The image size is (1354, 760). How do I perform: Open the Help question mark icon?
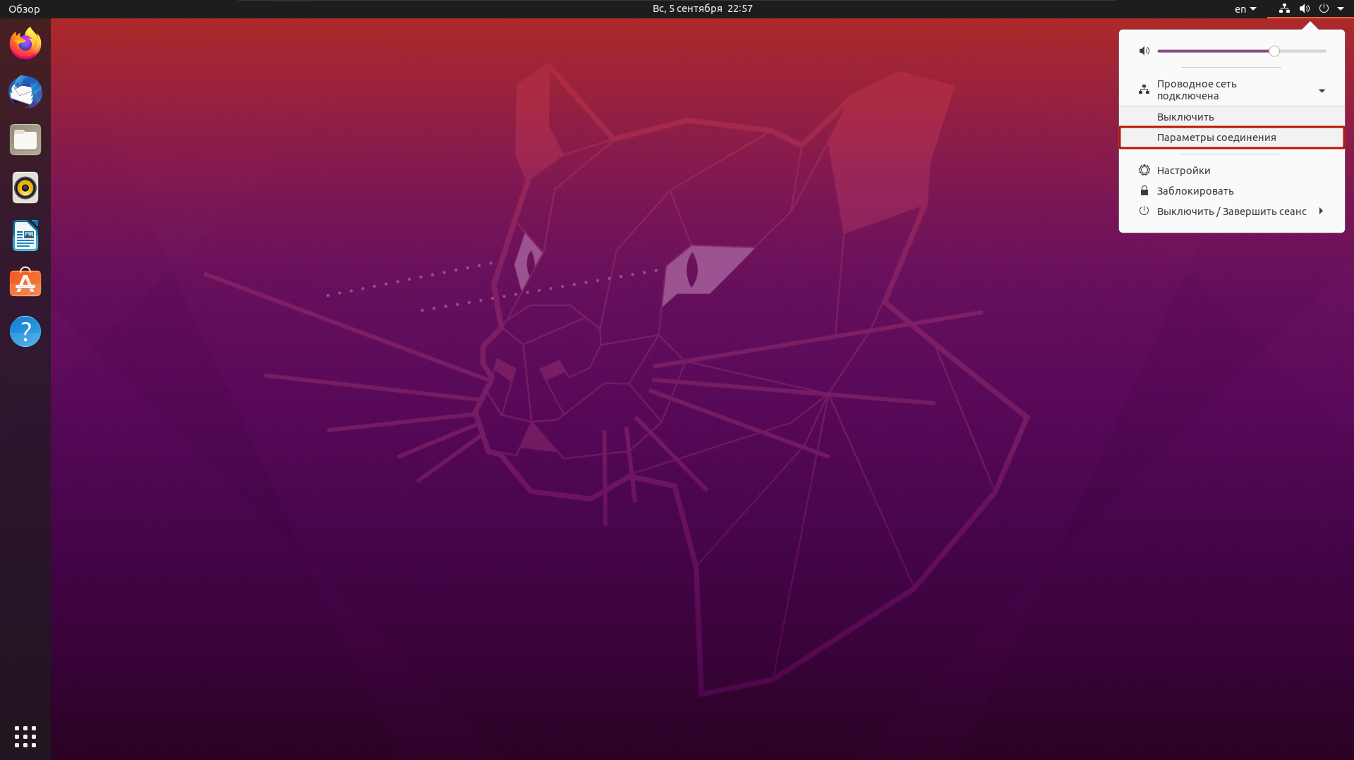[25, 331]
